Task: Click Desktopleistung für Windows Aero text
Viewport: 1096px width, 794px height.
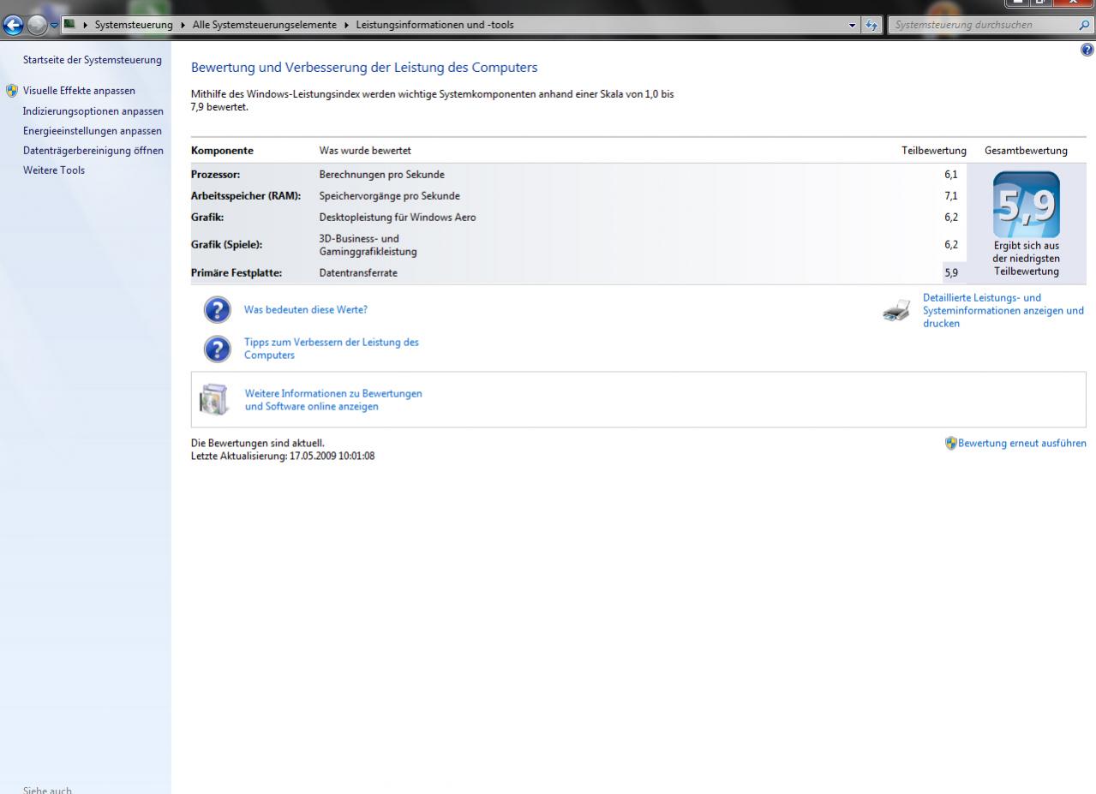Action: (x=398, y=217)
